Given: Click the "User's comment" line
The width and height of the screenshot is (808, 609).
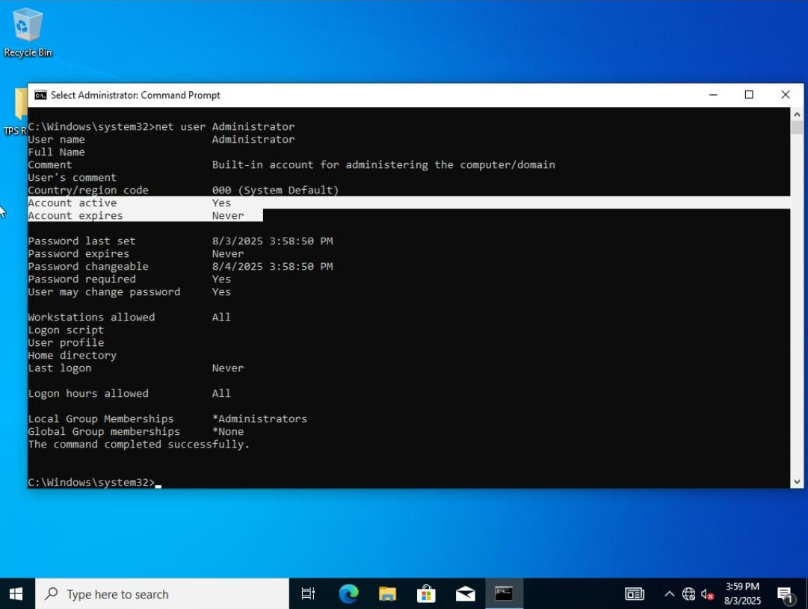Looking at the screenshot, I should point(73,178).
